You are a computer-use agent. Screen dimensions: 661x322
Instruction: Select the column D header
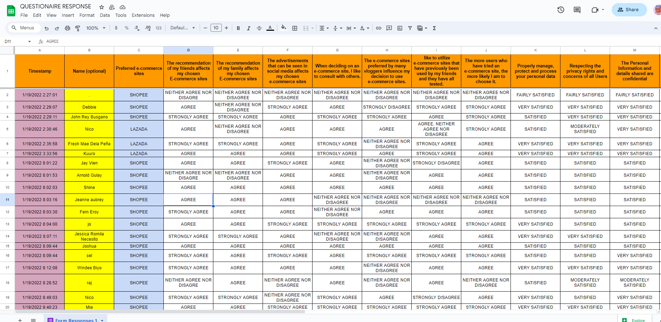click(x=189, y=50)
